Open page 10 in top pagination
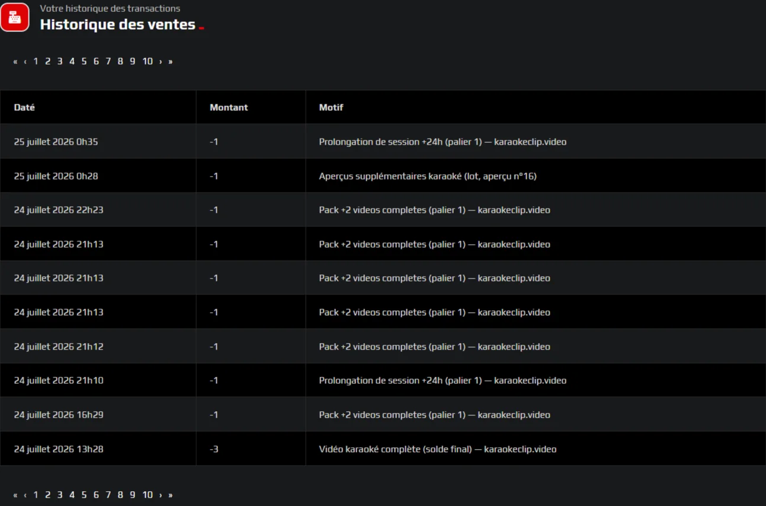This screenshot has height=506, width=766. [148, 62]
